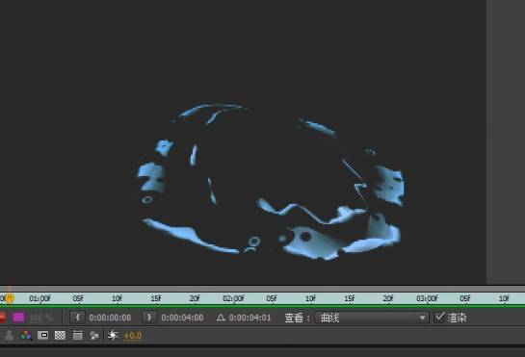Viewport: 525px width, 357px height.
Task: Click the Reset Exposure aperture icon
Action: coord(113,335)
